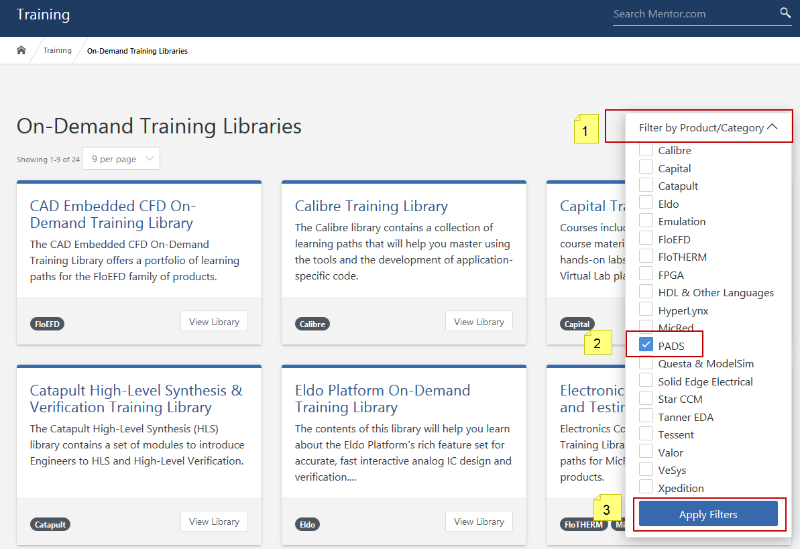800x549 pixels.
Task: Check the Questa & ModelSim checkbox
Action: coord(646,363)
